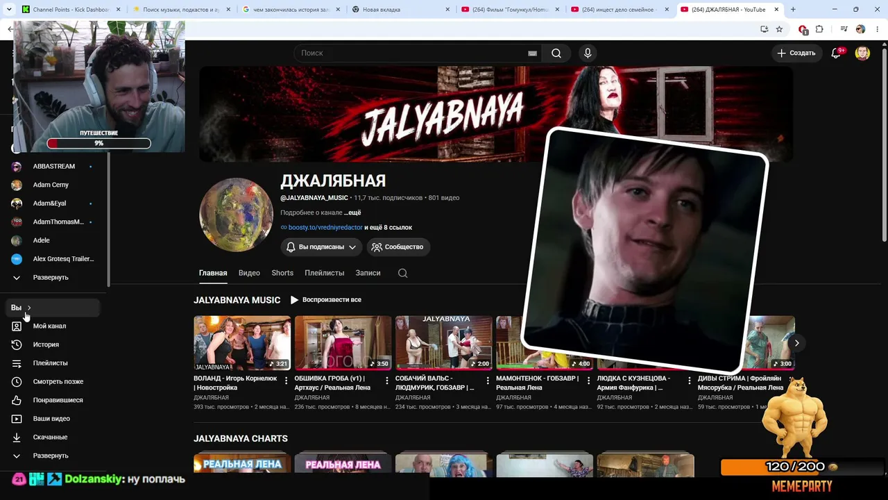The width and height of the screenshot is (888, 500).
Task: Open the Chrome media control icon
Action: click(x=844, y=29)
